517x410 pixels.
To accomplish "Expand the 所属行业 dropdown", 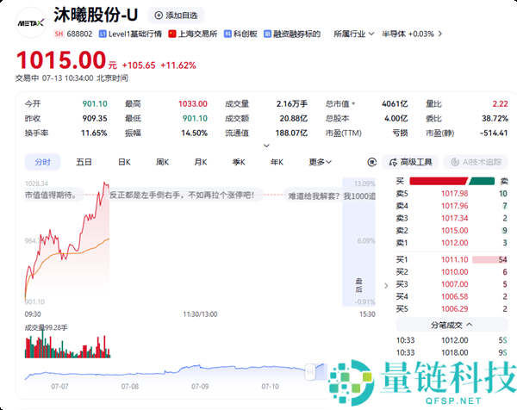I will (x=354, y=34).
